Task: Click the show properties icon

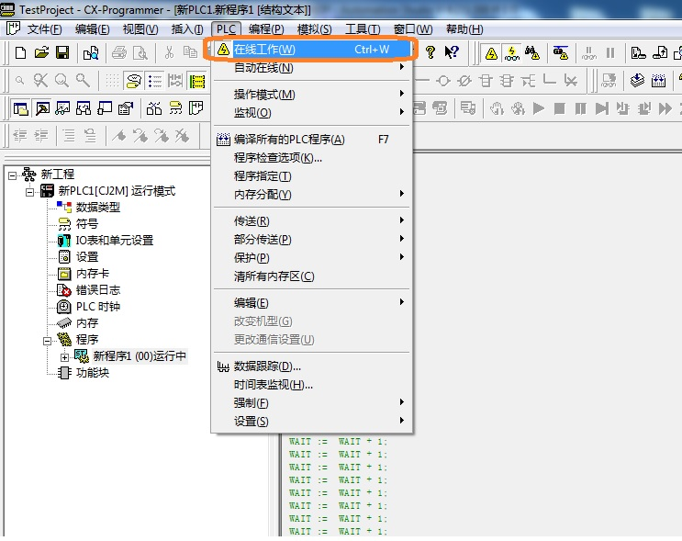Action: coord(126,108)
